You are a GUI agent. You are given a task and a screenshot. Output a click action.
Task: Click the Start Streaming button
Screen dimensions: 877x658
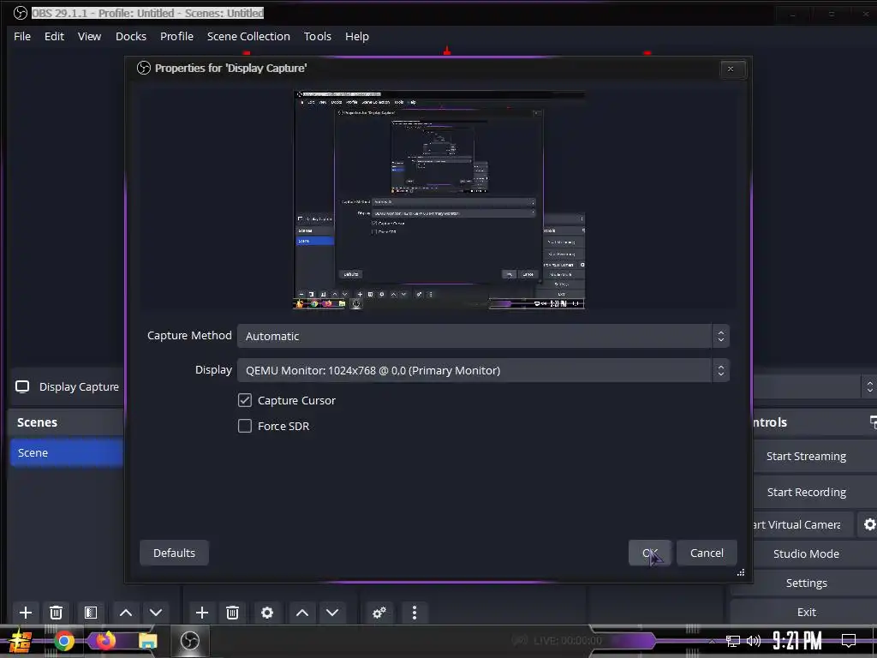806,456
